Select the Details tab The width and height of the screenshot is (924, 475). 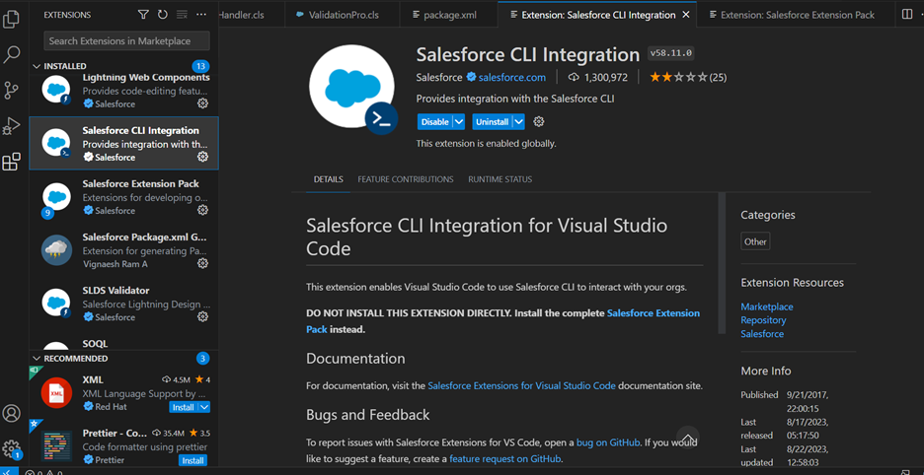[x=328, y=179]
